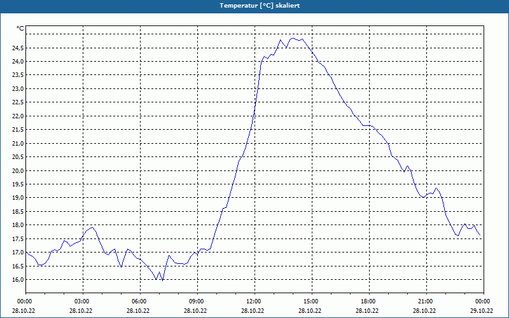Click the 09:00 time label
The image size is (509, 318).
pos(197,301)
